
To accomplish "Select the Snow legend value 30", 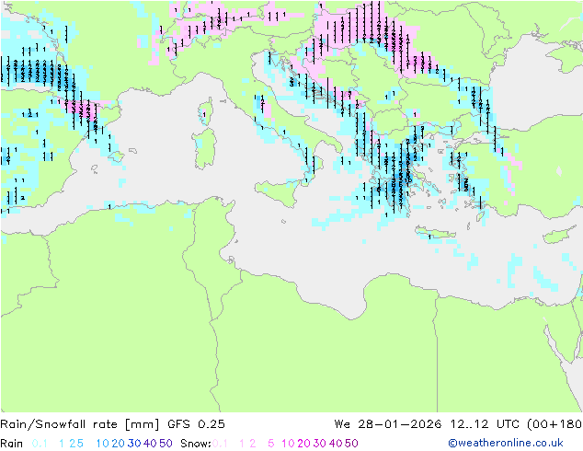I will [320, 444].
